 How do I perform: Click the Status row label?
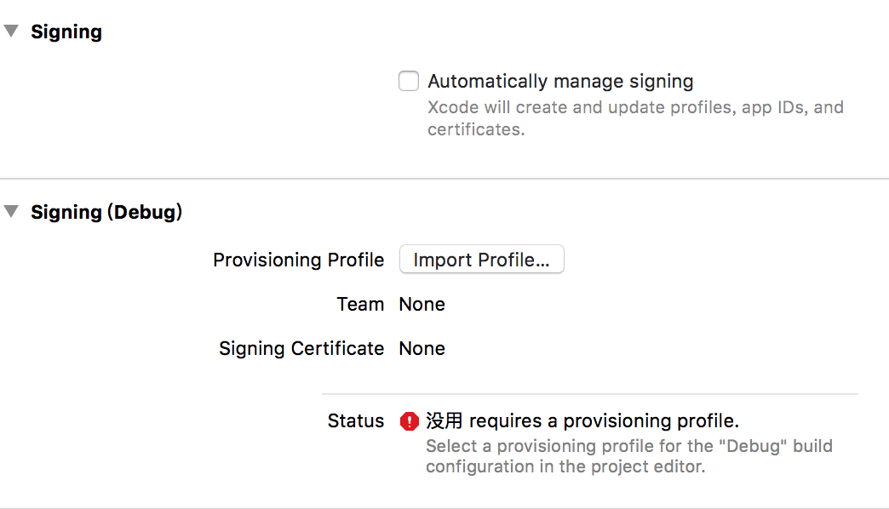click(x=356, y=420)
